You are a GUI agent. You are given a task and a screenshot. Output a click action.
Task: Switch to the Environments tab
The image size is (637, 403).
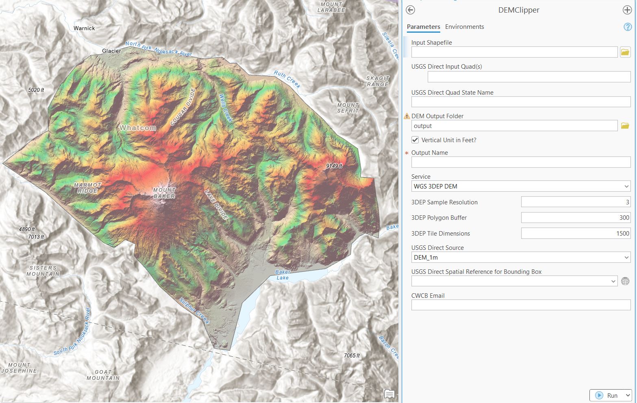[464, 27]
